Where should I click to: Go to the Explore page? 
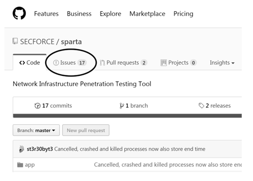pos(110,14)
